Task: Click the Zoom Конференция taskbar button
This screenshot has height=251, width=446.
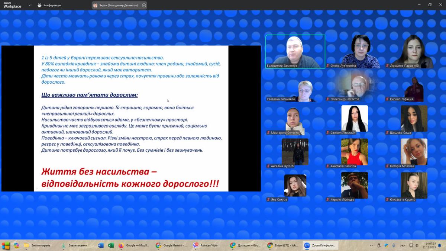Action: pyautogui.click(x=320, y=245)
